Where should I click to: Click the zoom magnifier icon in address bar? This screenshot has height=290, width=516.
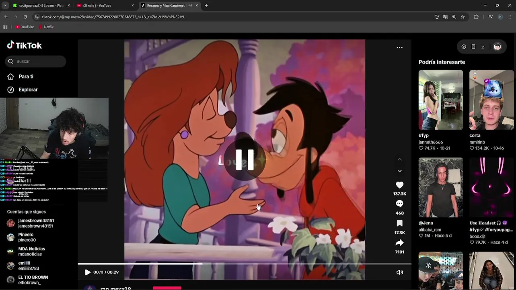[454, 17]
